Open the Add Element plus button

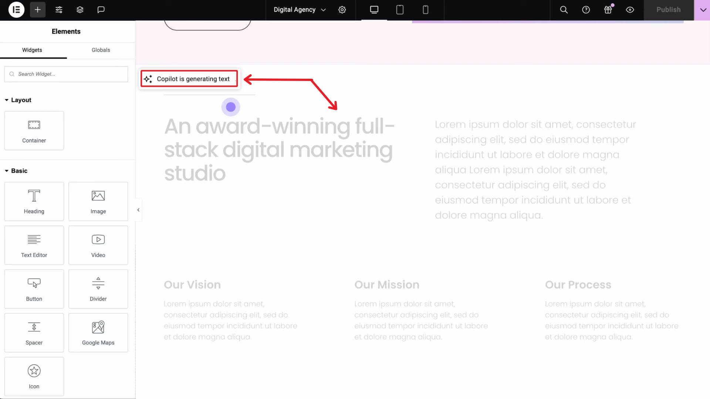click(x=37, y=10)
